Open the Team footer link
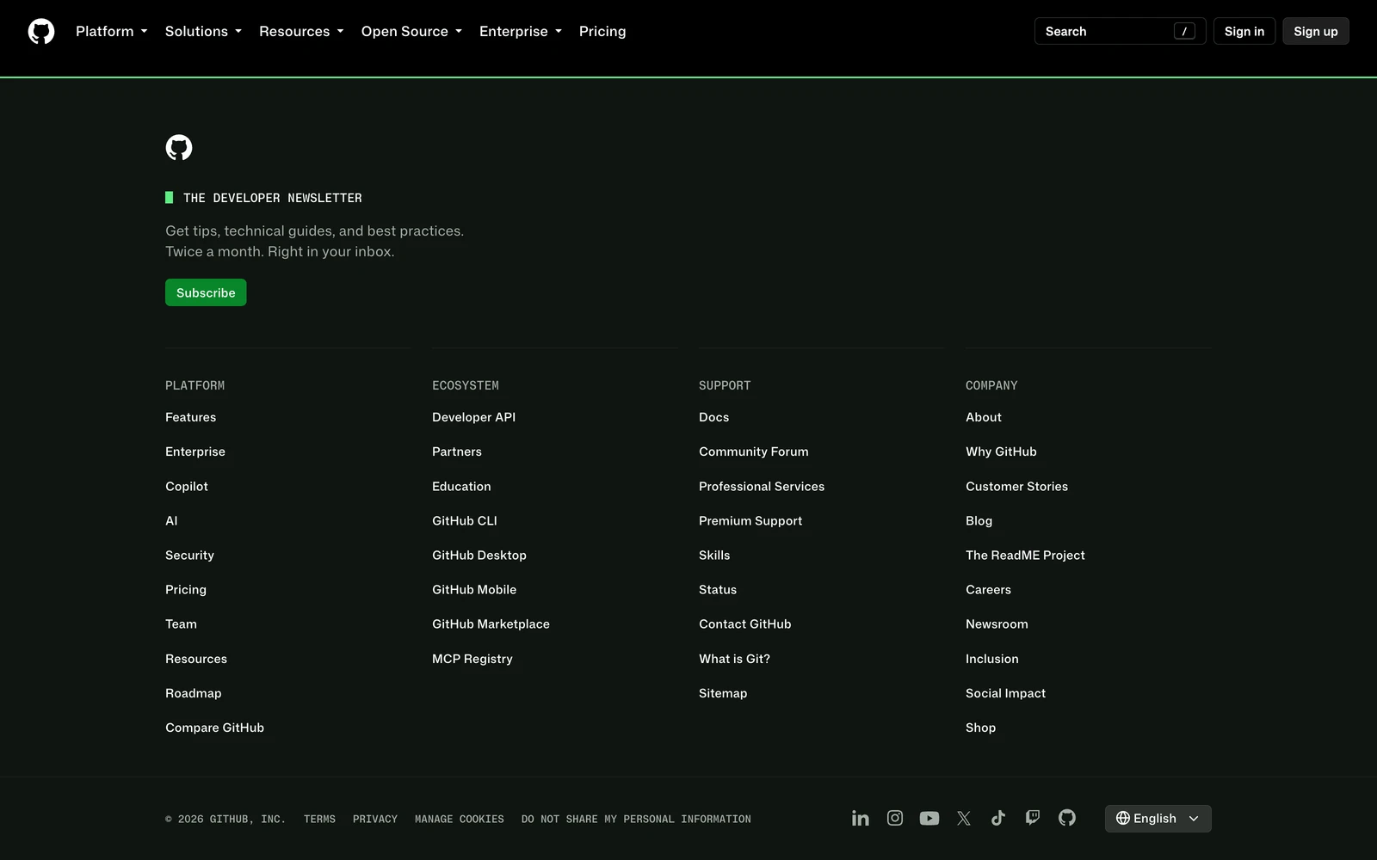The width and height of the screenshot is (1377, 860). (x=181, y=623)
